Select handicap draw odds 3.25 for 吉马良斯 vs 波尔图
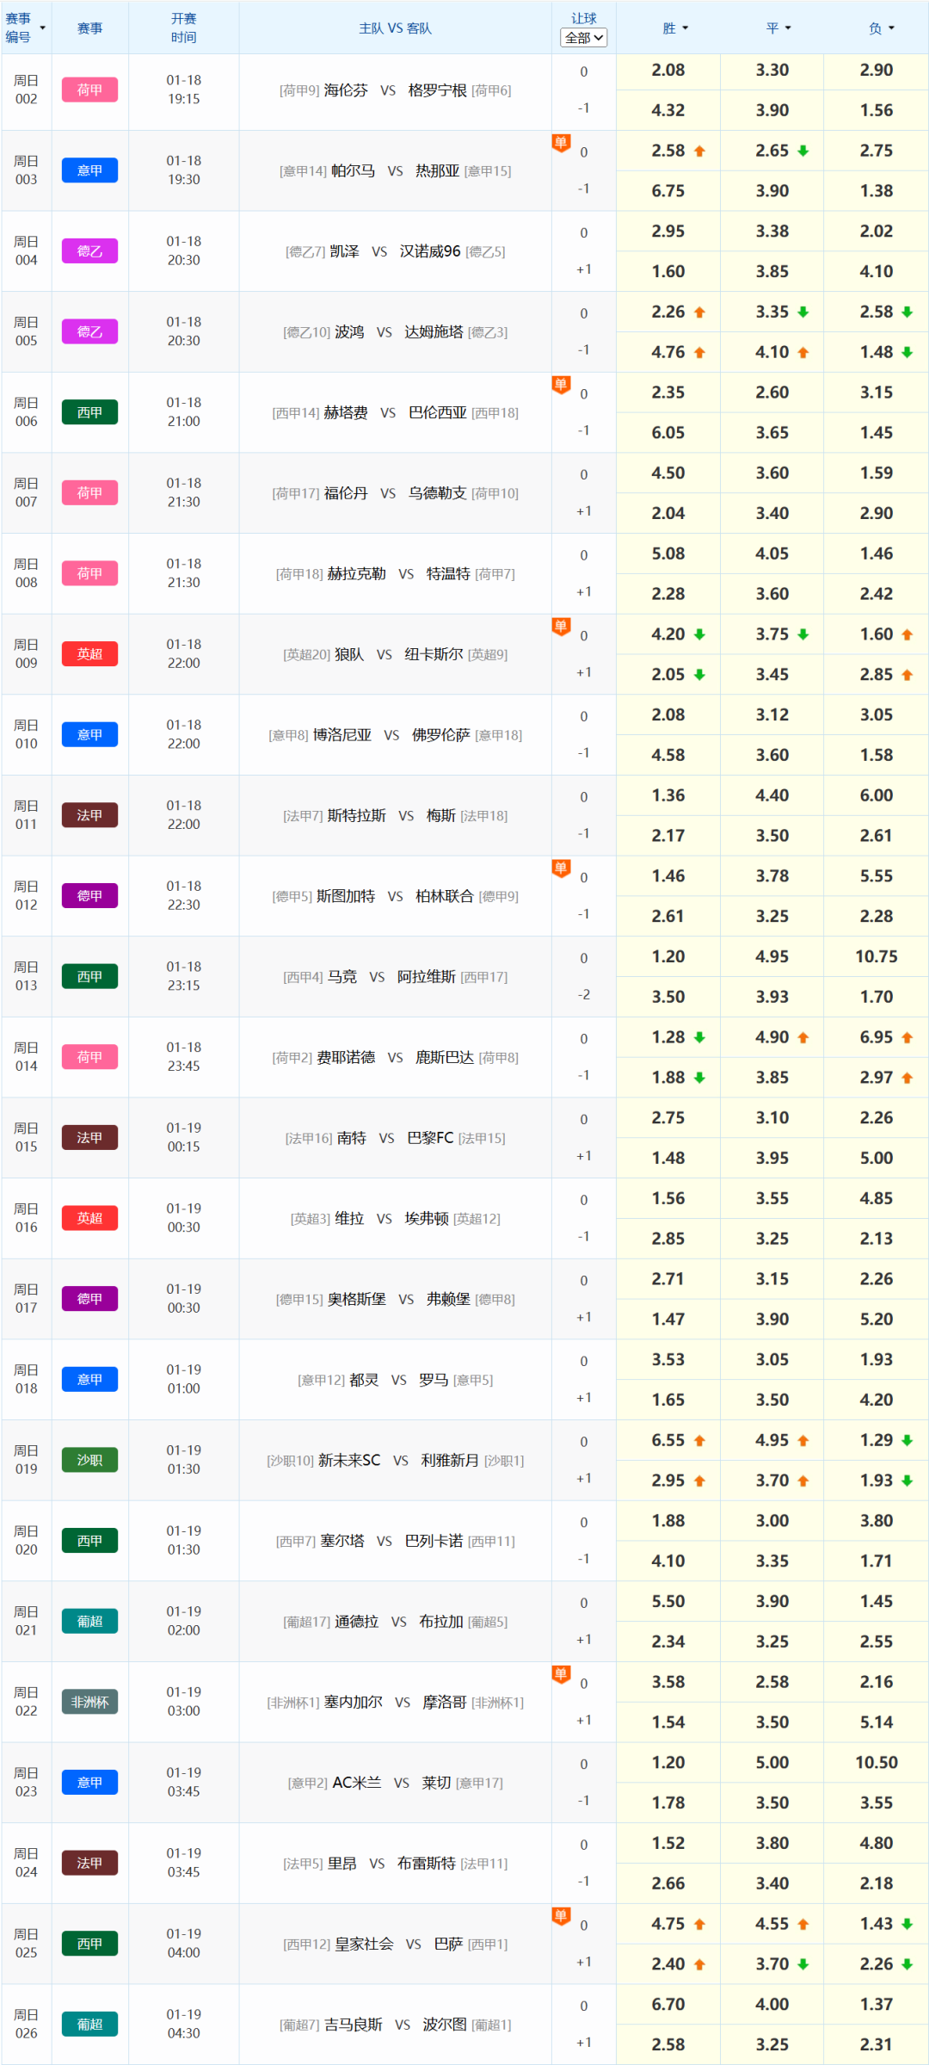 point(772,2044)
